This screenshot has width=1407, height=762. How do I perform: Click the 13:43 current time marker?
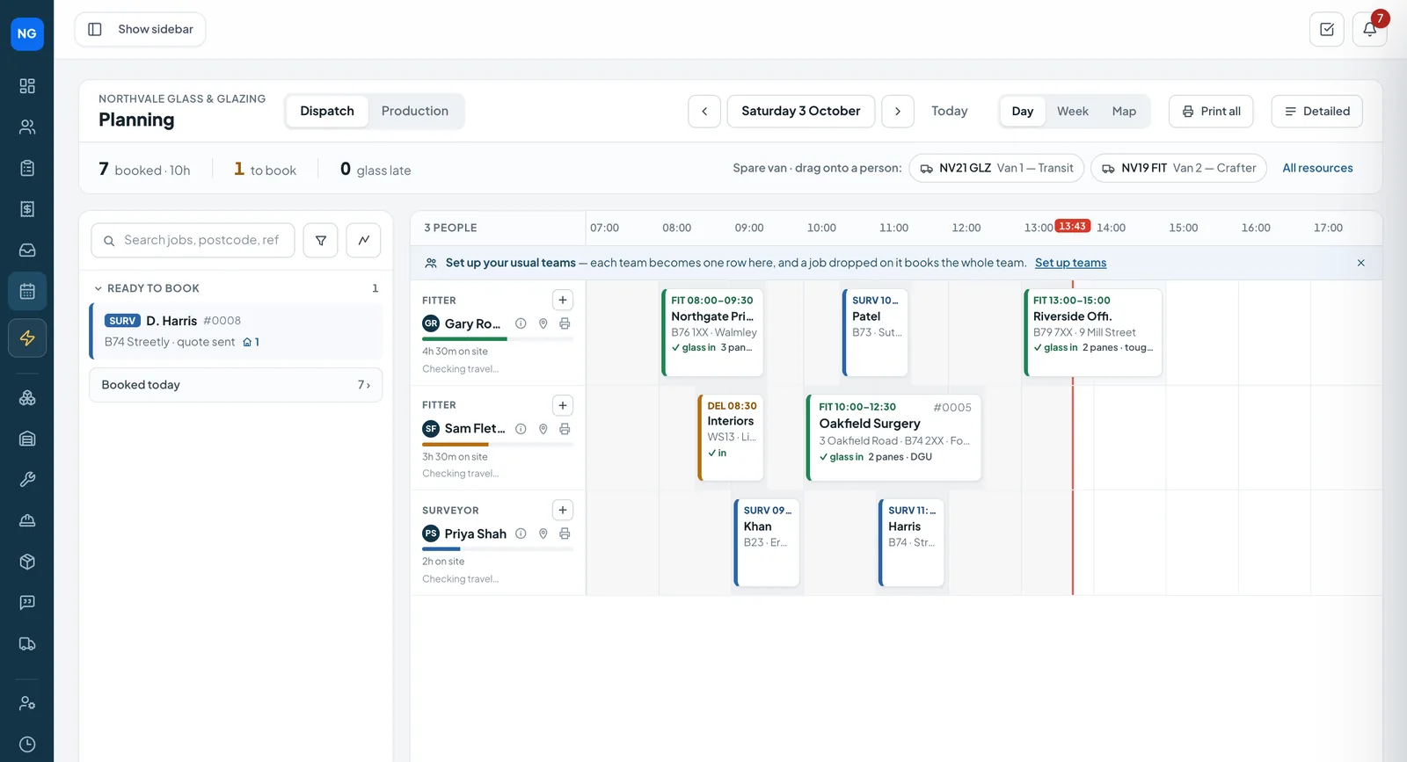pos(1072,226)
